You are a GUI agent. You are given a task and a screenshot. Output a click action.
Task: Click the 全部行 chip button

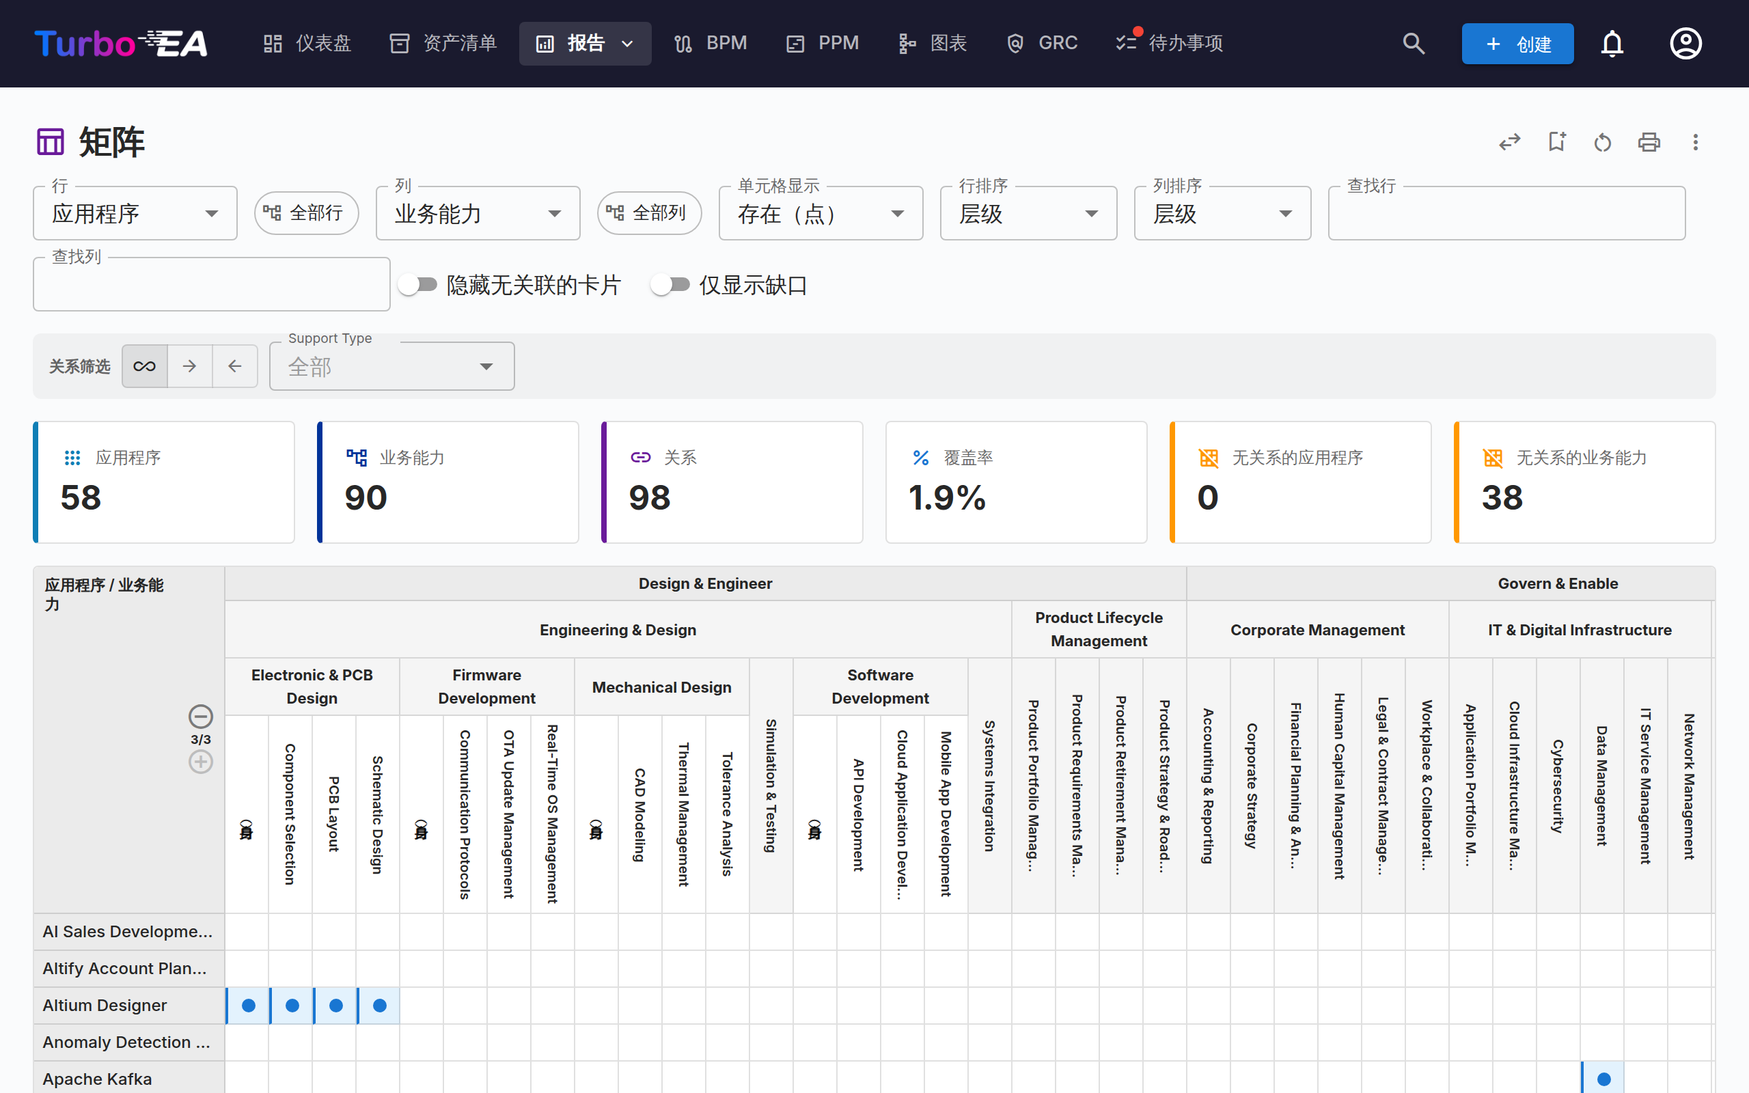click(x=307, y=213)
